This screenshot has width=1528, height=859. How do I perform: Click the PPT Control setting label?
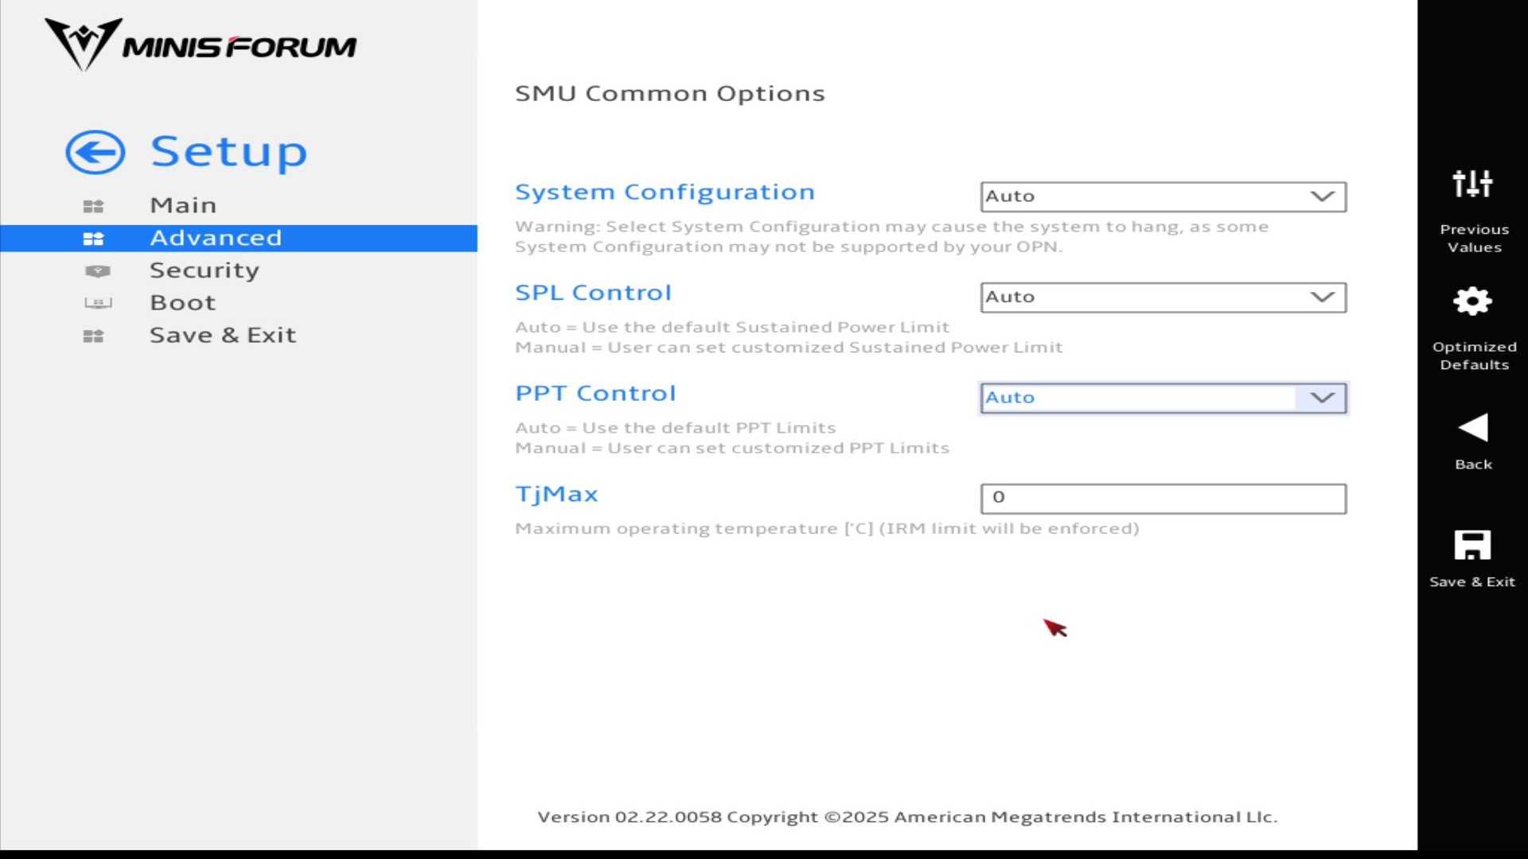tap(595, 394)
